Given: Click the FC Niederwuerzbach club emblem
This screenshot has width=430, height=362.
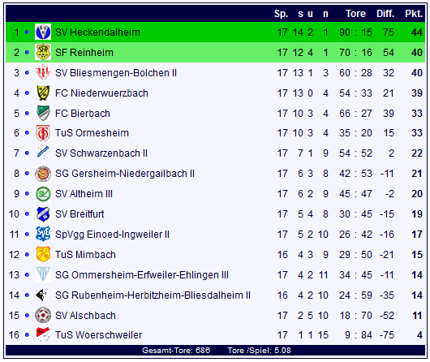Looking at the screenshot, I should coord(43,93).
